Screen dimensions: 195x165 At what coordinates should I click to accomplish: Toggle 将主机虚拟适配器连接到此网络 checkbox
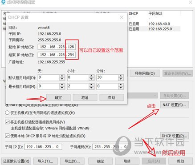pos(7,122)
